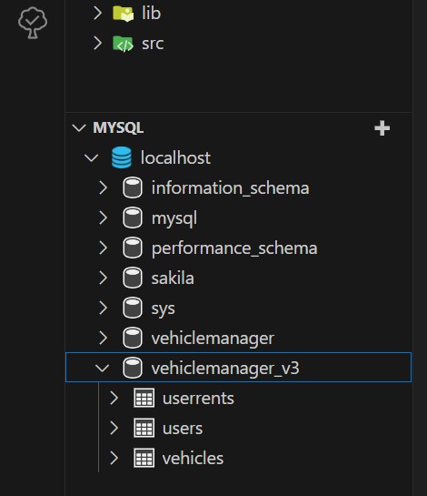Select the mysql database name
This screenshot has width=427, height=496.
tap(174, 219)
